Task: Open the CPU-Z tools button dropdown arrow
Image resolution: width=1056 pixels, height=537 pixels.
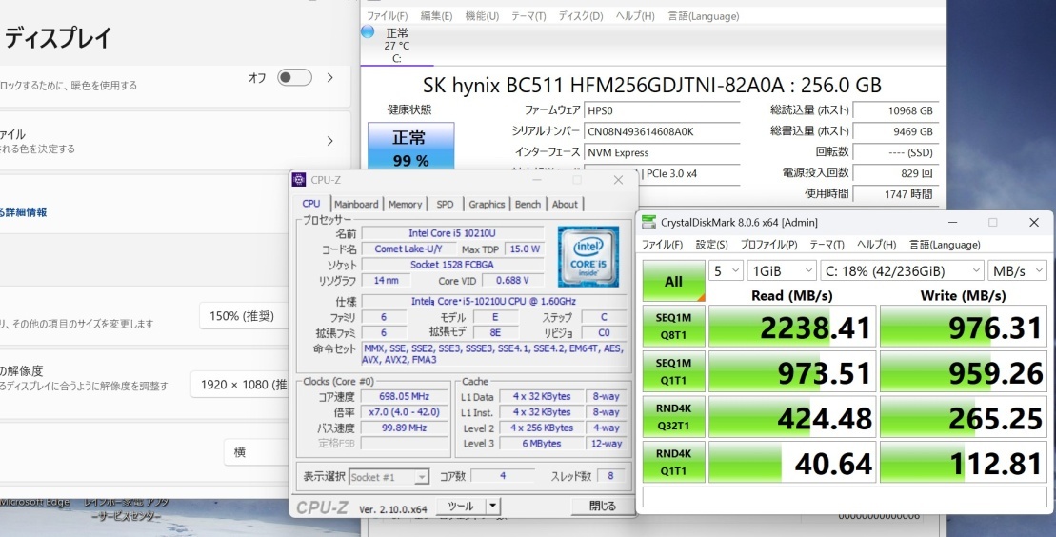Action: [x=493, y=506]
